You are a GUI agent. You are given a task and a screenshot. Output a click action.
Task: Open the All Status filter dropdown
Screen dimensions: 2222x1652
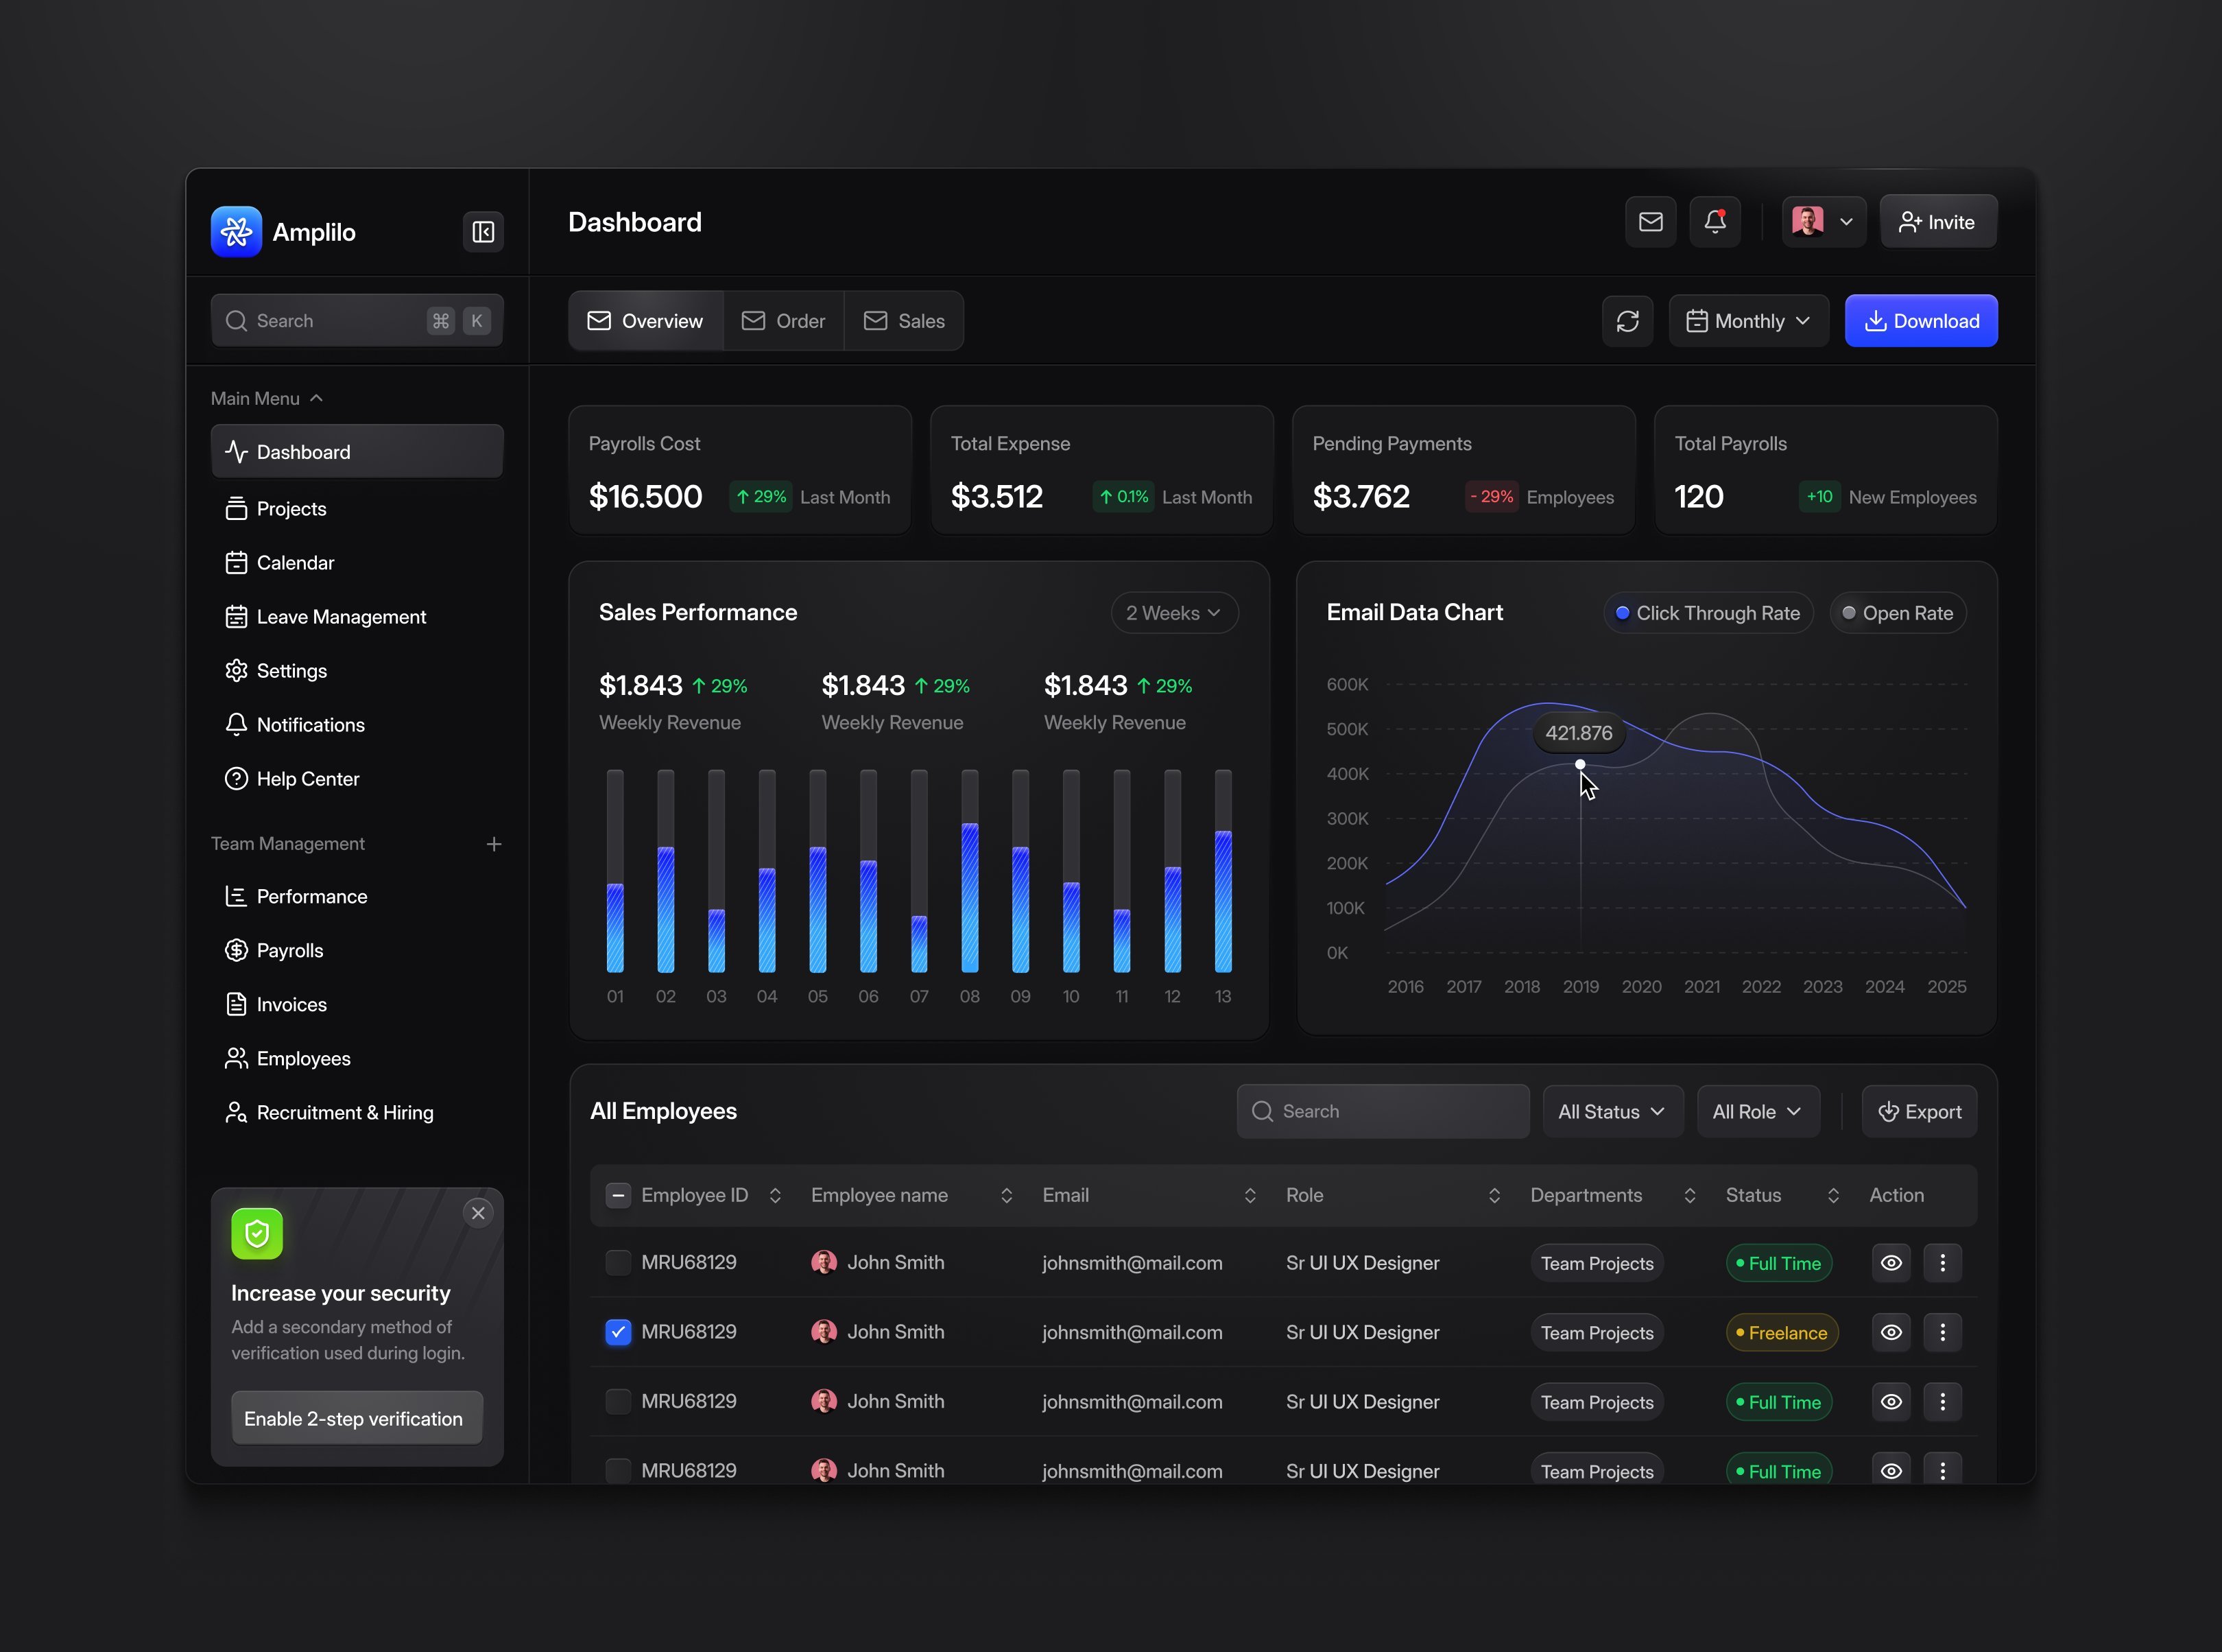pyautogui.click(x=1611, y=1112)
